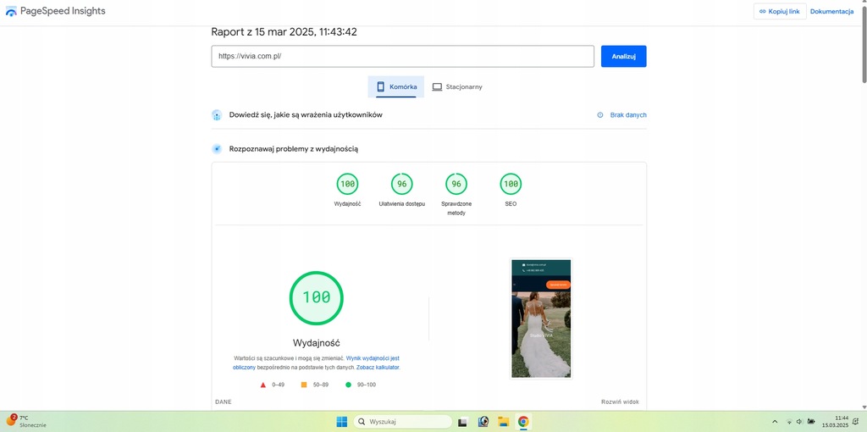Viewport: 867px width, 432px height.
Task: Click the volume speaker tray icon
Action: (x=799, y=422)
